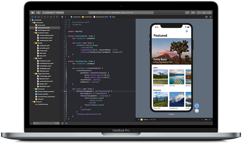This screenshot has height=144, width=242.
Task: Toggle the inspectors panel visibility
Action: [209, 13]
